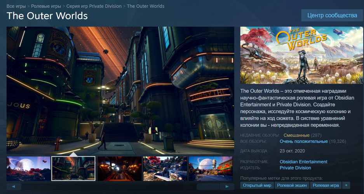Image resolution: width=364 pixels, height=194 pixels.
Task: Open developer "Obsidian Entertainment" link
Action: tap(303, 161)
